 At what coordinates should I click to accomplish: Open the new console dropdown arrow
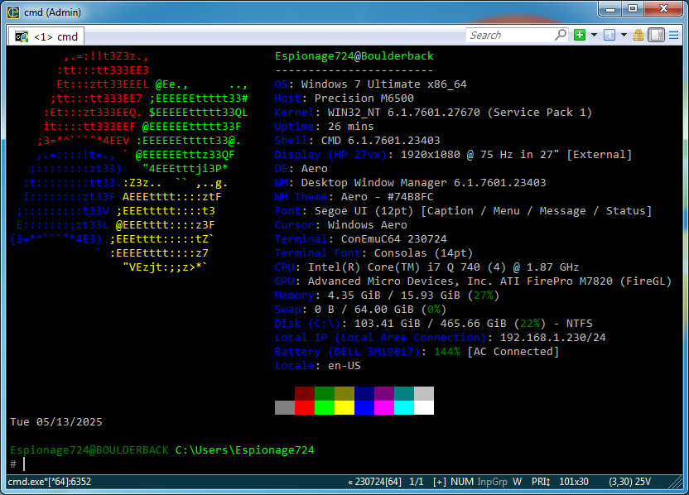tap(594, 35)
